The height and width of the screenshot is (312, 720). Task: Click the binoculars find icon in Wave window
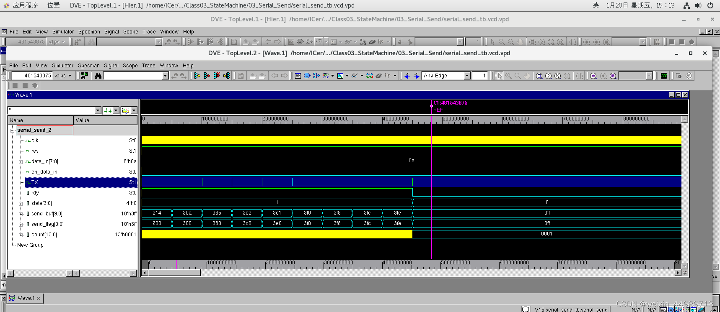click(x=98, y=76)
